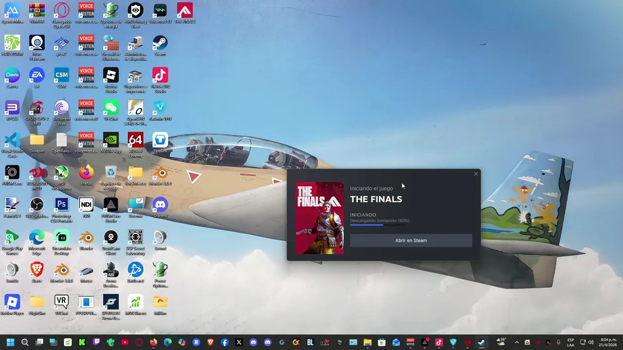The image size is (623, 350).
Task: Select THE FINALS desktop shortcut
Action: (184, 13)
